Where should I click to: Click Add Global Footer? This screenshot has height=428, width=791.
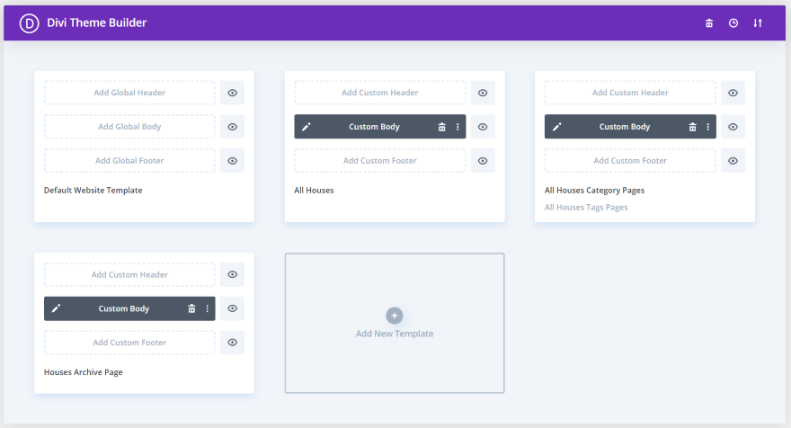(x=129, y=160)
